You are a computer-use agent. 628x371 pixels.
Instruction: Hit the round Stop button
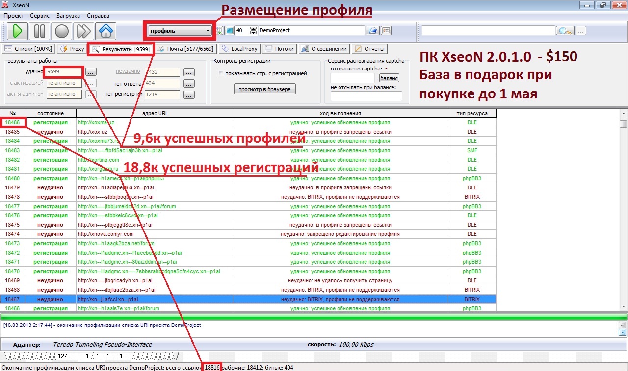(x=62, y=31)
